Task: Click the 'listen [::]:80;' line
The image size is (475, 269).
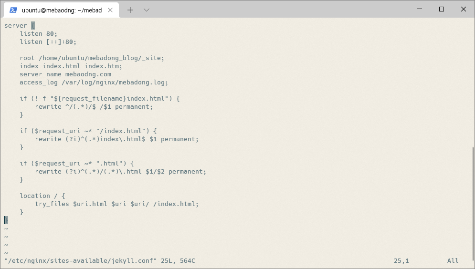Action: click(x=48, y=42)
